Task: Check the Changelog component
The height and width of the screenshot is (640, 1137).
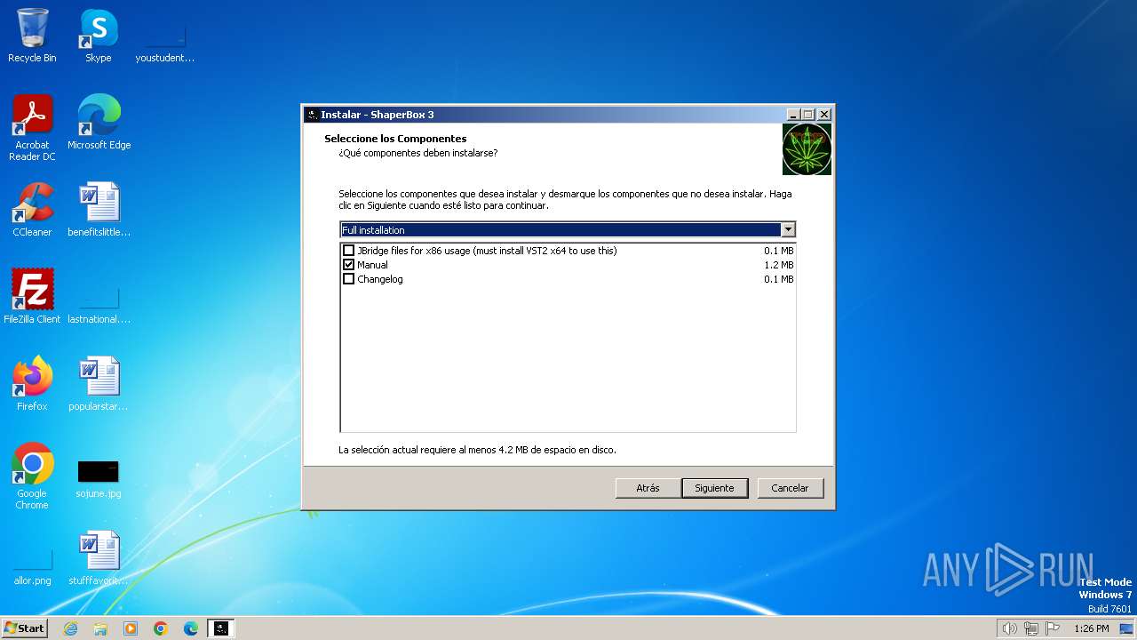Action: (348, 279)
